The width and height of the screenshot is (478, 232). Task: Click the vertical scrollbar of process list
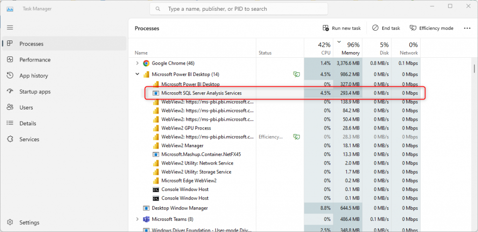(475, 68)
